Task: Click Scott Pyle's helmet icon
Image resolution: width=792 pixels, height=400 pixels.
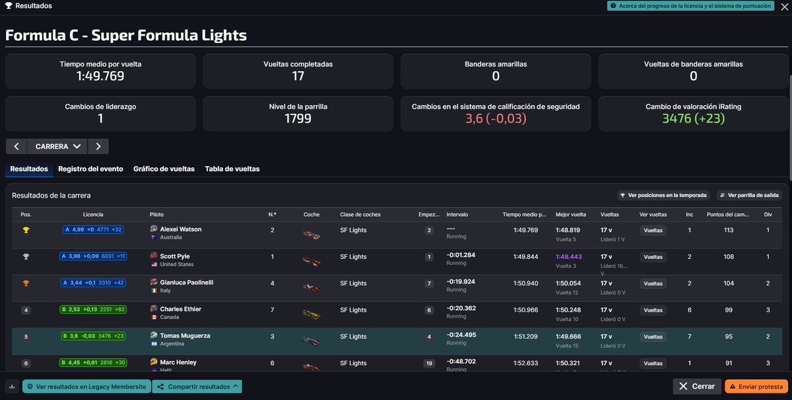Action: coord(154,256)
